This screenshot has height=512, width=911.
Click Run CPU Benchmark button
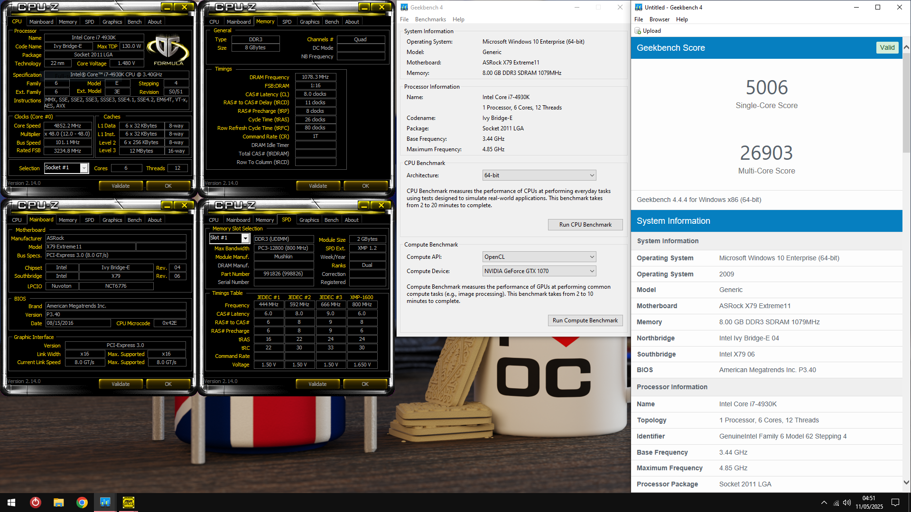585,225
